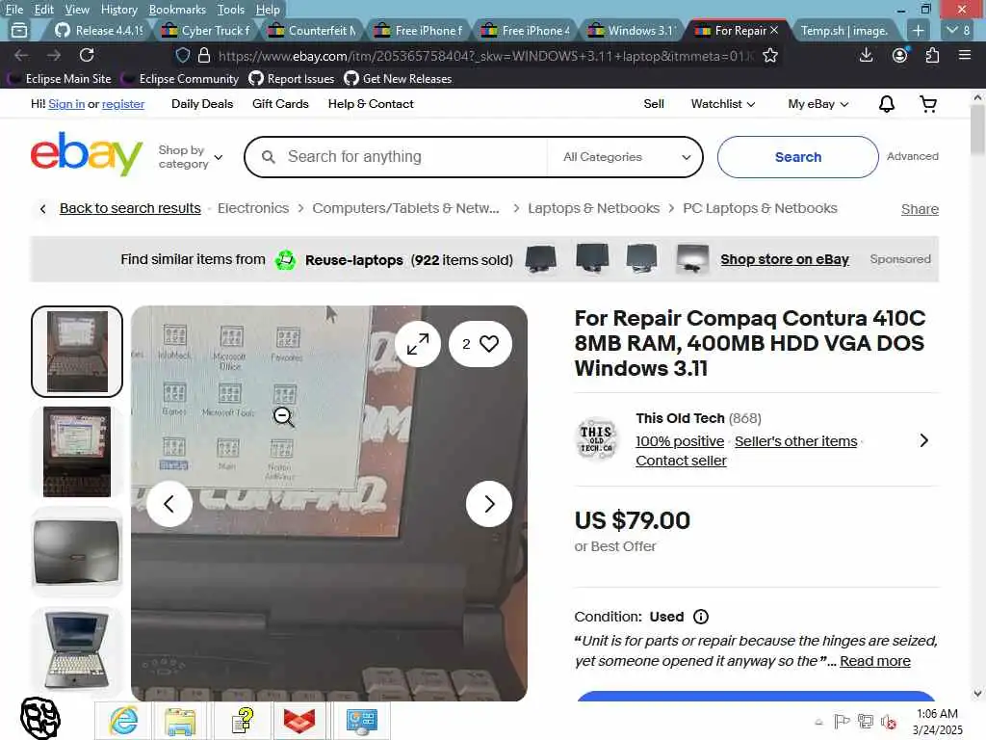Open File Explorer from the taskbar
This screenshot has height=740, width=986.
(180, 721)
